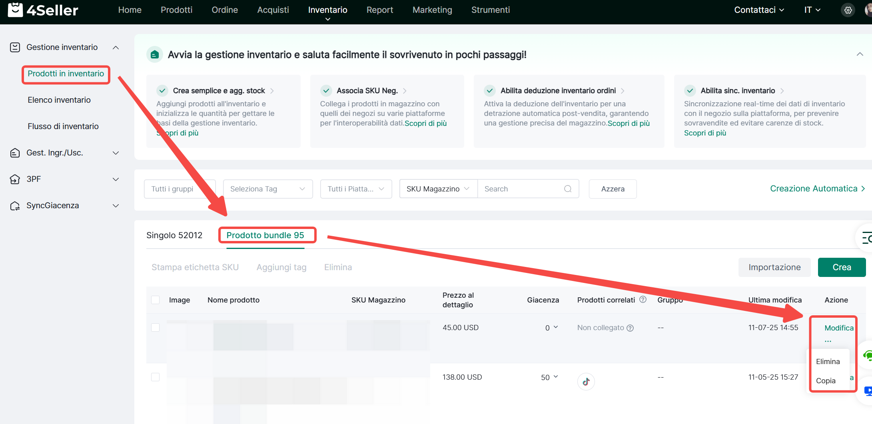Expand the SKU Magazzino search type dropdown
The image size is (872, 424).
click(x=438, y=189)
